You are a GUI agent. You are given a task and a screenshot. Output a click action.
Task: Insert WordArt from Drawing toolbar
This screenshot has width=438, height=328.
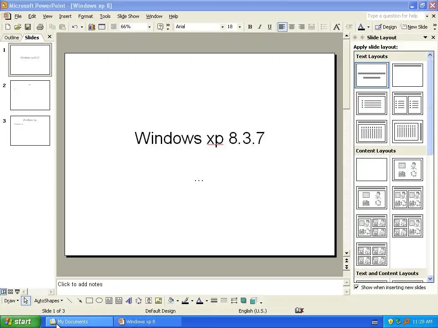click(x=129, y=300)
